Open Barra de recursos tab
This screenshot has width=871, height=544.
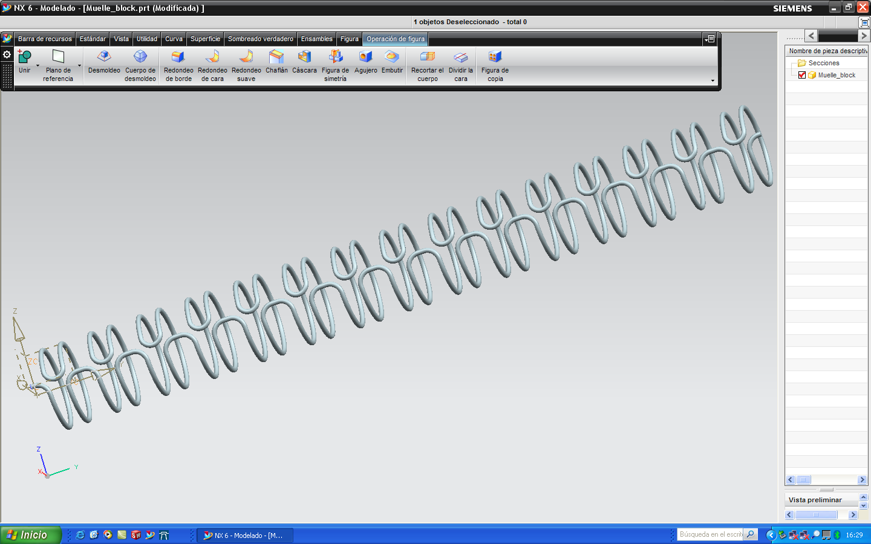coord(45,39)
